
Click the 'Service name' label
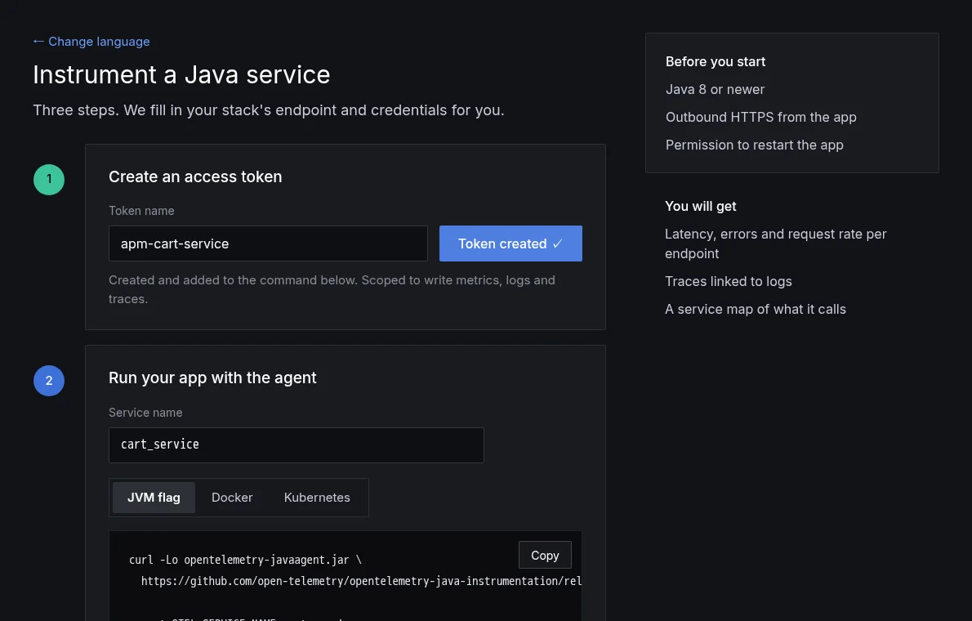pos(145,413)
